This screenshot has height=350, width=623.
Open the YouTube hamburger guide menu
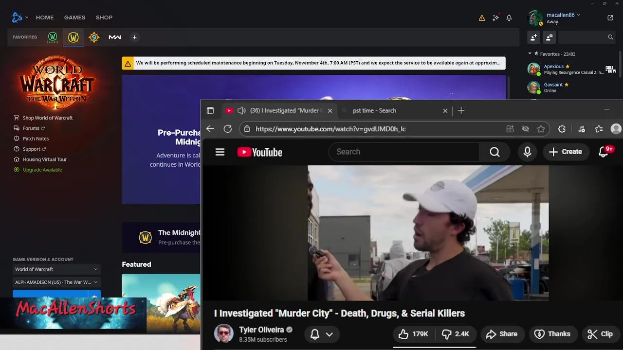coord(220,152)
